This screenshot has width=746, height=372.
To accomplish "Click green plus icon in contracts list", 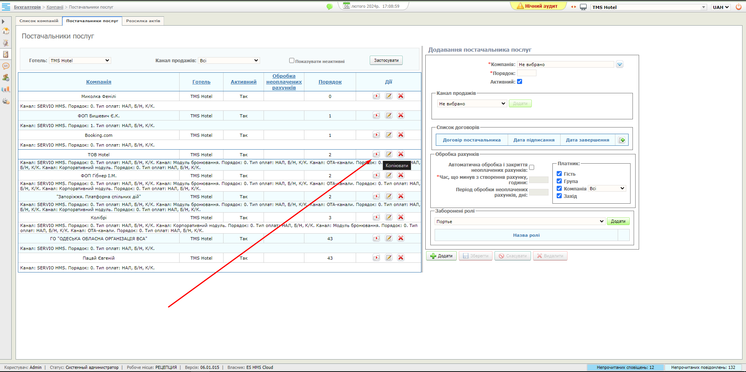I will click(x=622, y=140).
